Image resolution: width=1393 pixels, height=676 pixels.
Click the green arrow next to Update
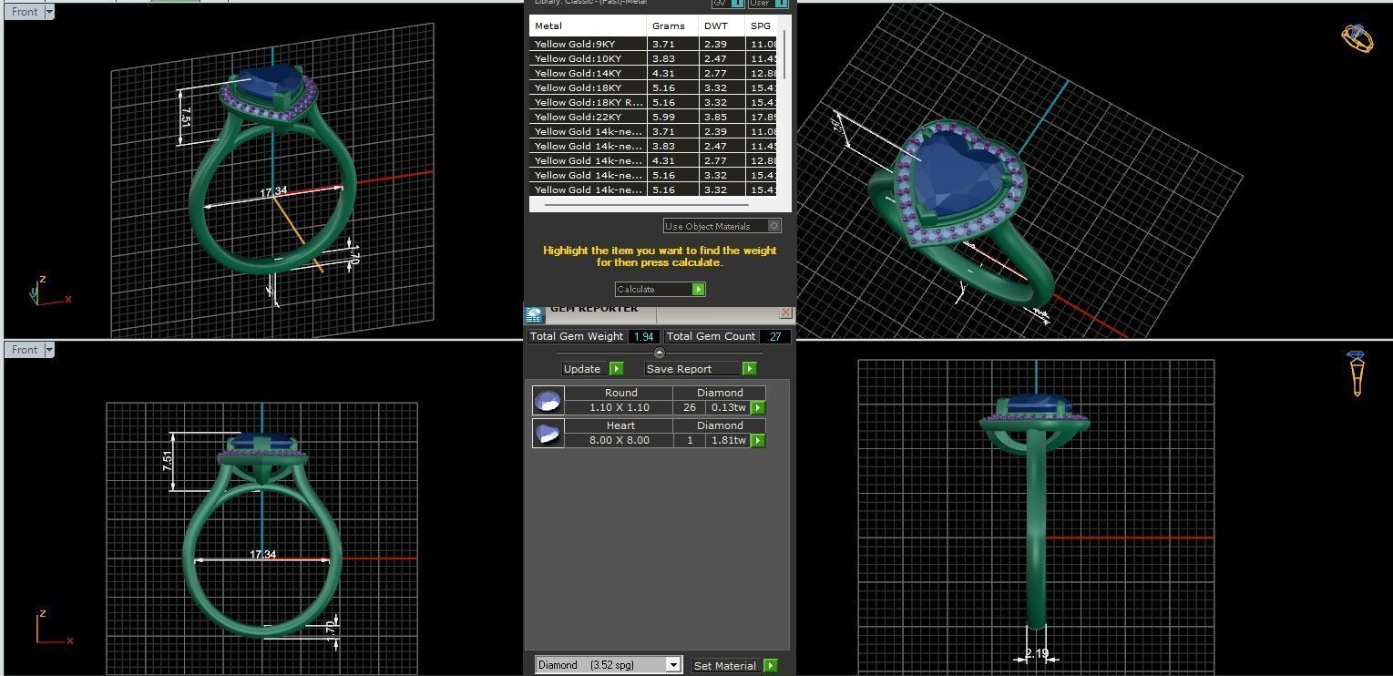[616, 369]
